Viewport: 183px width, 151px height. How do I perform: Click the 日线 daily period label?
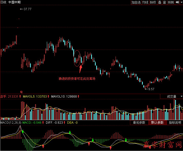coord(3,2)
